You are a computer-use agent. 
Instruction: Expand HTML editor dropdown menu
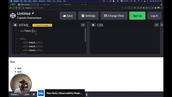[83, 25]
